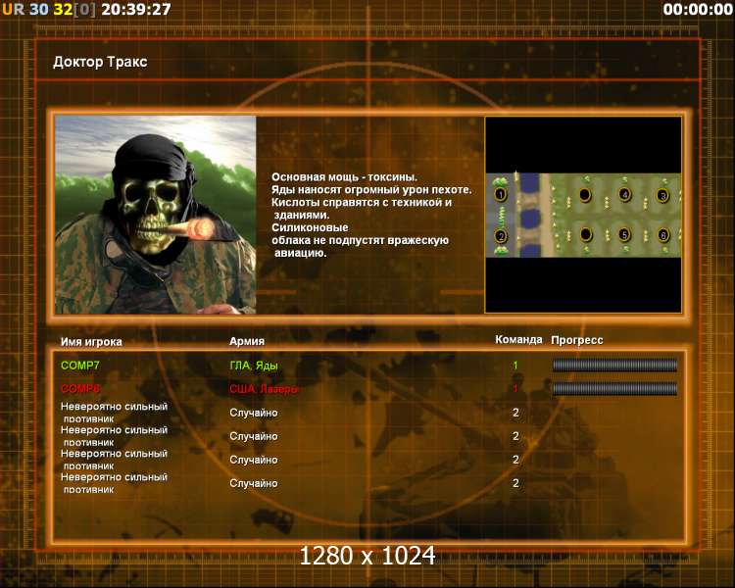Screen dimensions: 735x588
Task: Click the red player's loading progress bar
Action: click(x=614, y=389)
